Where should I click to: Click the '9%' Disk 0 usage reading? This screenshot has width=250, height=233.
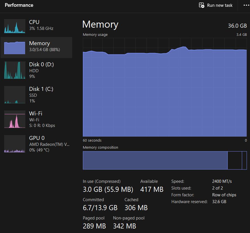32,76
